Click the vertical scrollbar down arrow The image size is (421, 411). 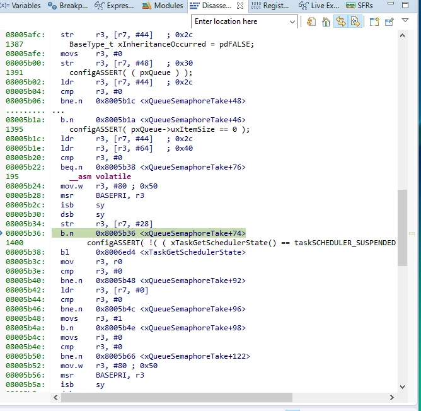point(402,387)
